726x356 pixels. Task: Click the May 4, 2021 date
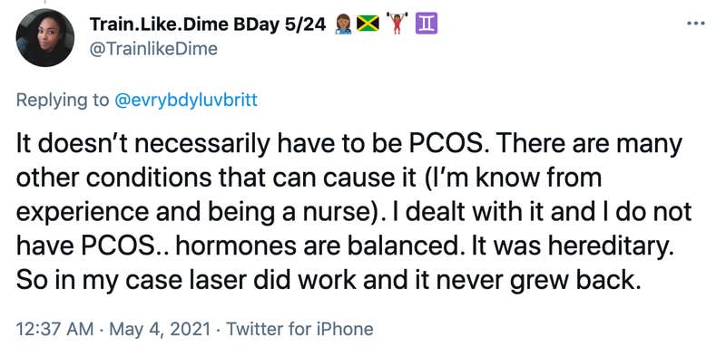[156, 329]
